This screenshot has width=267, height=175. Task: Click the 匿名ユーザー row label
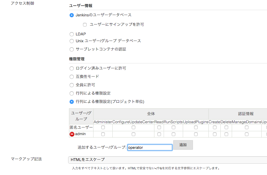pyautogui.click(x=81, y=127)
